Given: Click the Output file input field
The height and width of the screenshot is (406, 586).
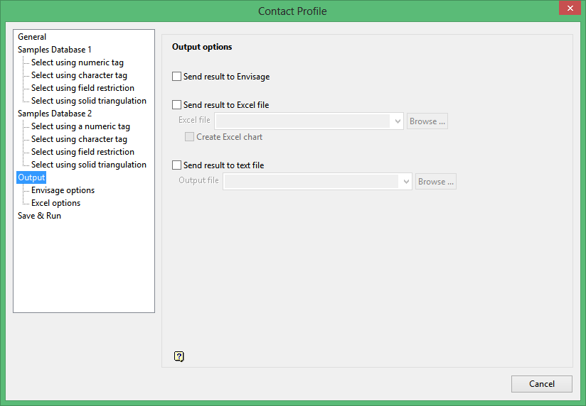Looking at the screenshot, I should [311, 182].
